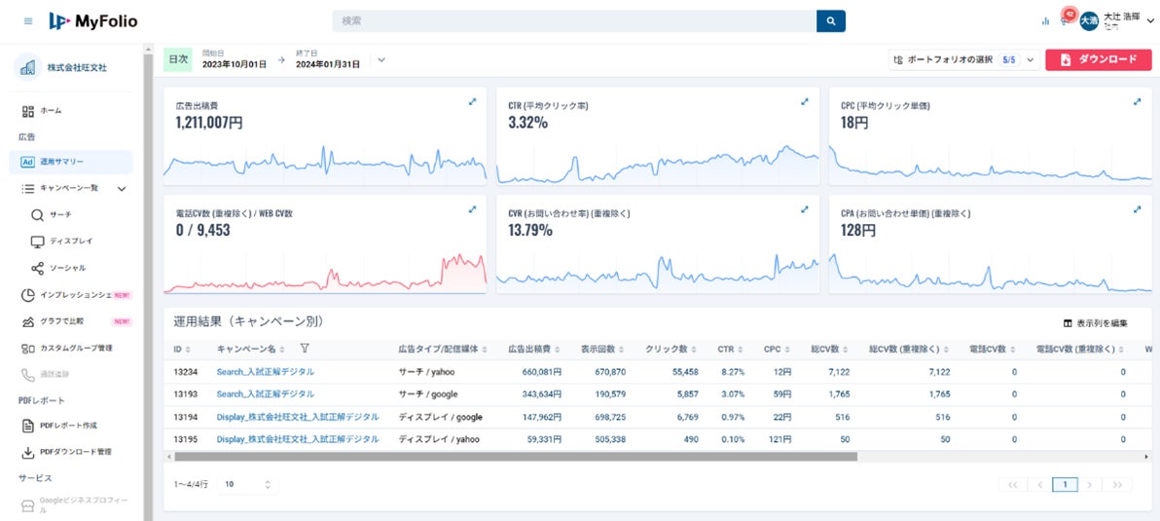Expand the CVR chart panel
The height and width of the screenshot is (521, 1160).
[x=804, y=209]
